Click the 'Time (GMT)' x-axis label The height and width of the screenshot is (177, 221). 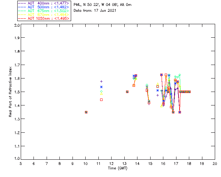point(117,168)
